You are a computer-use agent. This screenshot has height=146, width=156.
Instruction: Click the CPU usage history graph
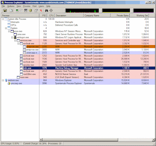82,10
